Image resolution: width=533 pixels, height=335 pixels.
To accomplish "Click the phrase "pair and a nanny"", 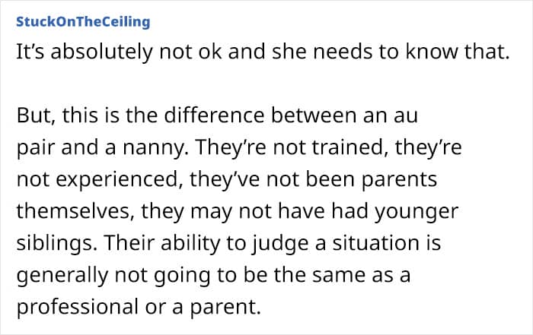I will (x=100, y=148).
